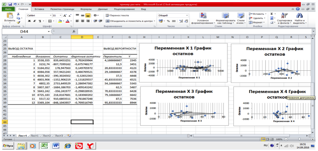Increase cell indent
The height and width of the screenshot is (151, 318).
pos(100,21)
